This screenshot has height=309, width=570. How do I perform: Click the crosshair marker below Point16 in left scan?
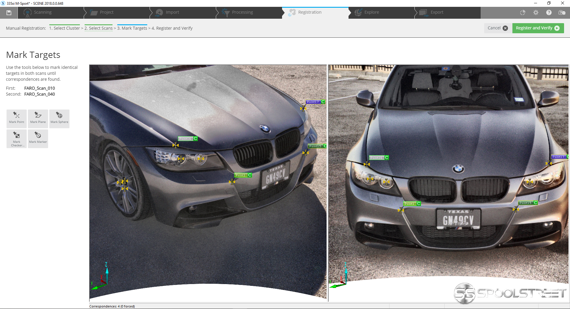[175, 145]
